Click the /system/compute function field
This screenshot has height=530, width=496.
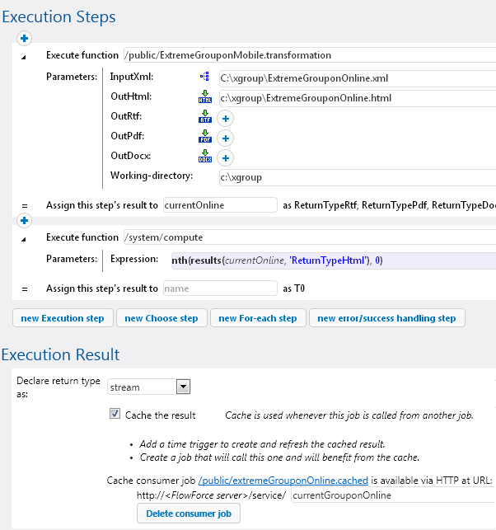coord(310,237)
